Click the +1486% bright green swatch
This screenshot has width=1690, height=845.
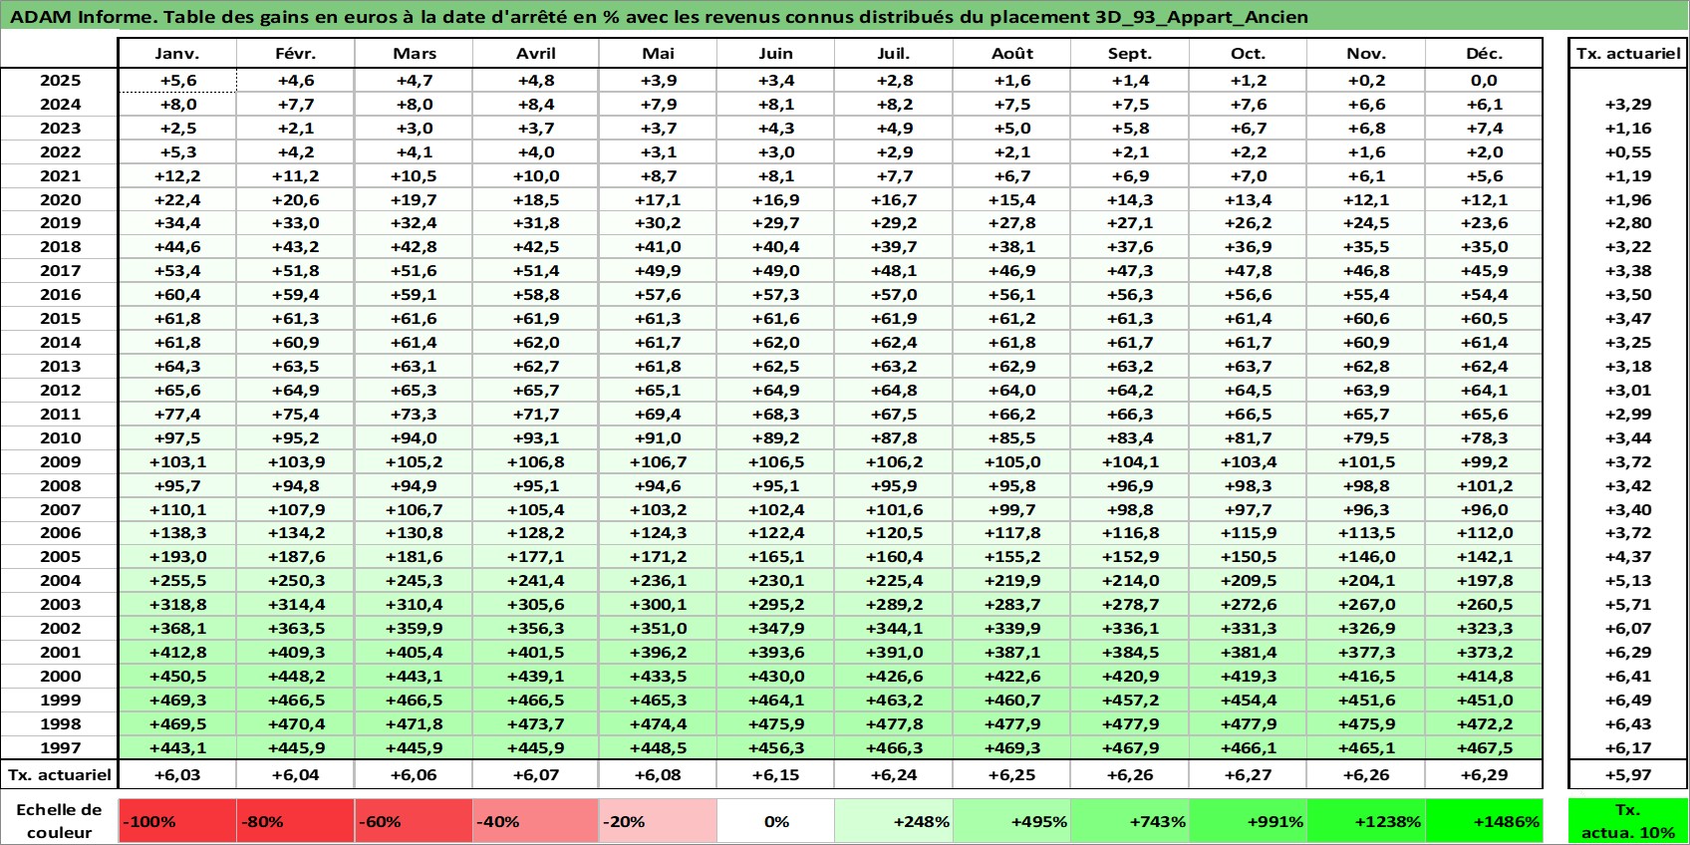pyautogui.click(x=1484, y=821)
